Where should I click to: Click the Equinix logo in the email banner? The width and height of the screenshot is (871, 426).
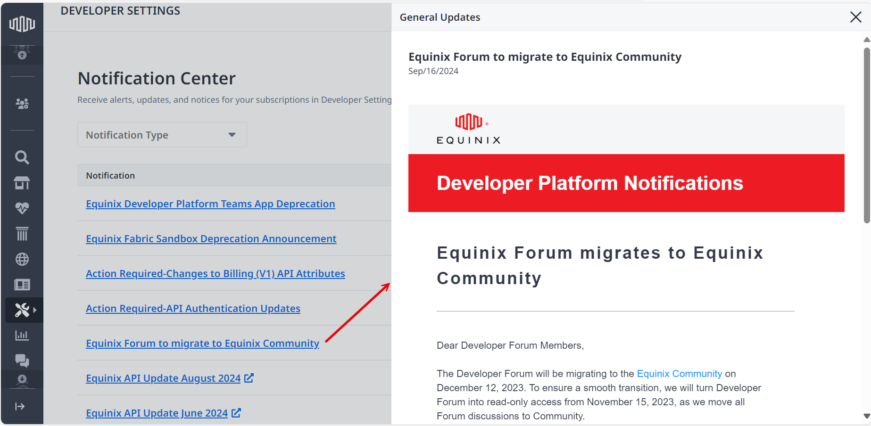point(469,129)
